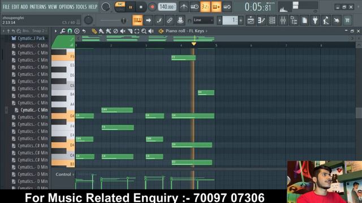The image size is (362, 203).
Task: Select the Zoom magnifier tool
Action: coord(144,31)
